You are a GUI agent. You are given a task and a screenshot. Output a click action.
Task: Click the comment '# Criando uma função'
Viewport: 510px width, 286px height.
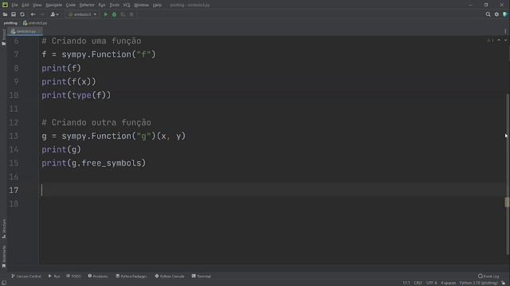click(x=92, y=41)
